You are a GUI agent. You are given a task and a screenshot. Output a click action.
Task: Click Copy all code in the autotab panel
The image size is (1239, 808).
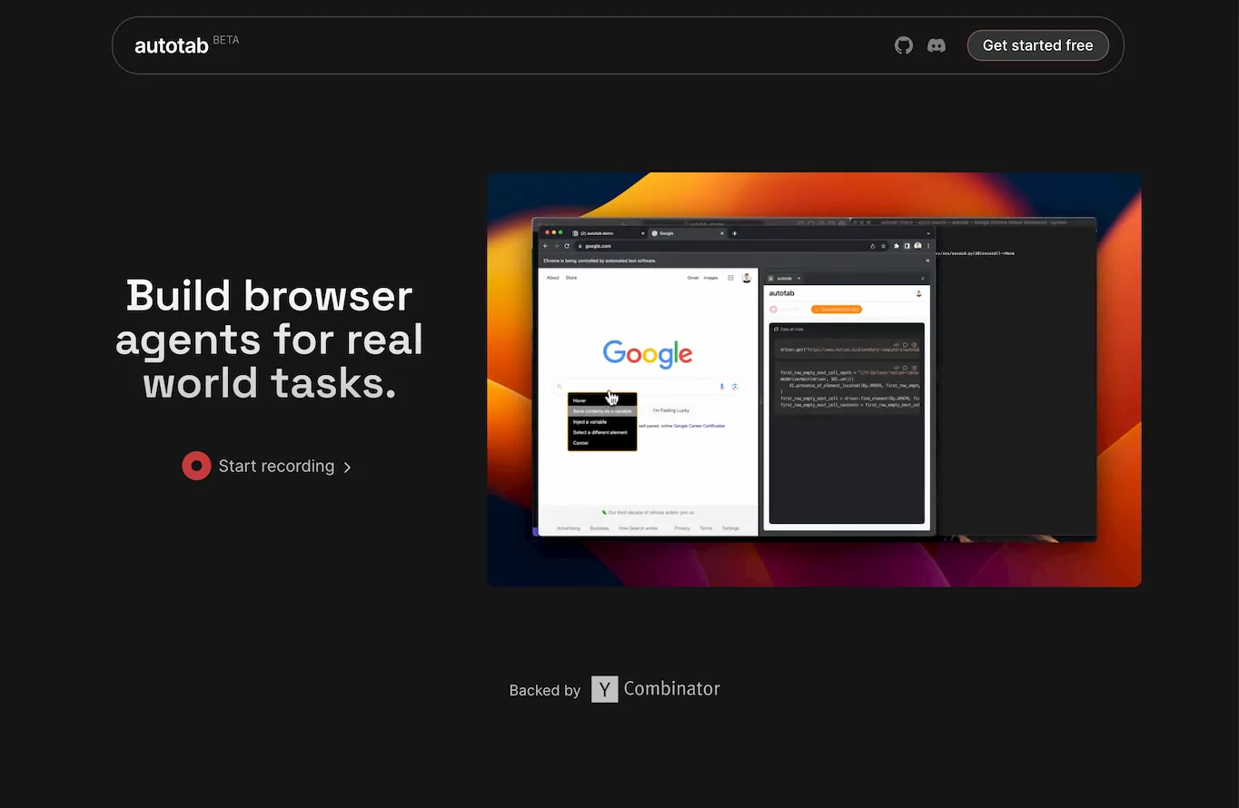(788, 330)
